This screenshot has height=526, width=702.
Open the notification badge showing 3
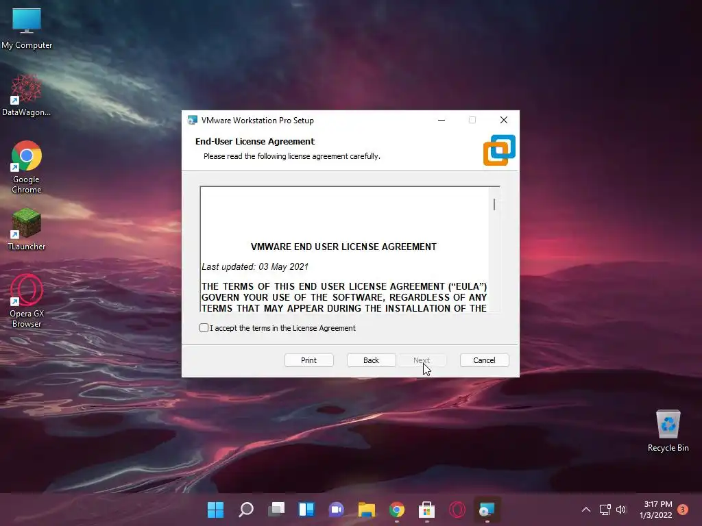click(683, 510)
